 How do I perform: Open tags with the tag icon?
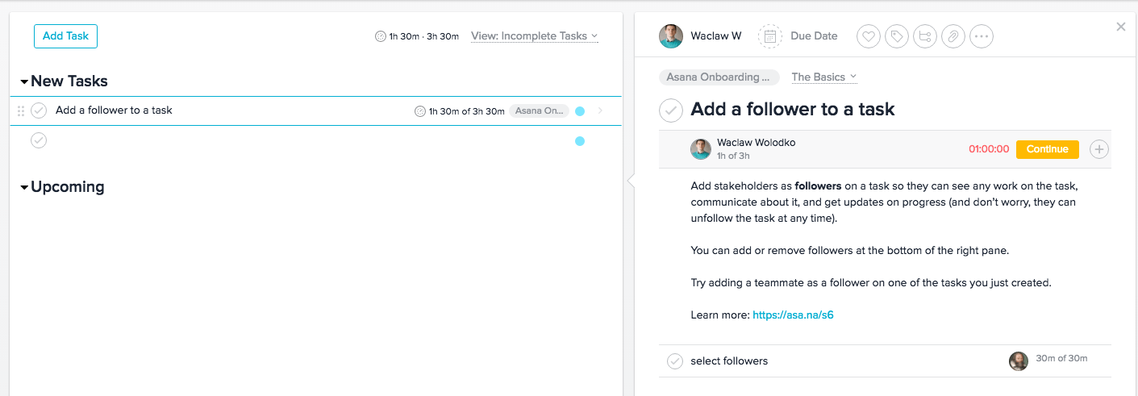896,36
